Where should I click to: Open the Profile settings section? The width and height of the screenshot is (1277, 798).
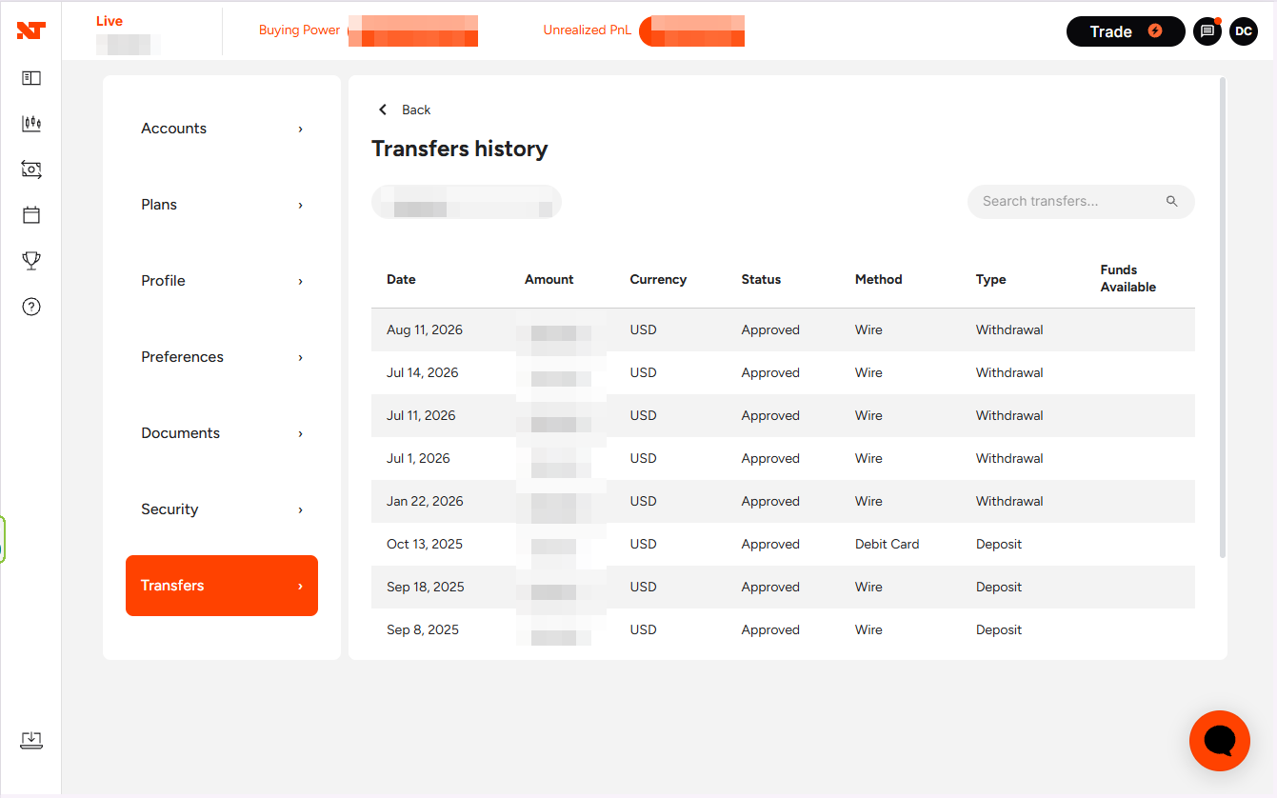click(222, 281)
